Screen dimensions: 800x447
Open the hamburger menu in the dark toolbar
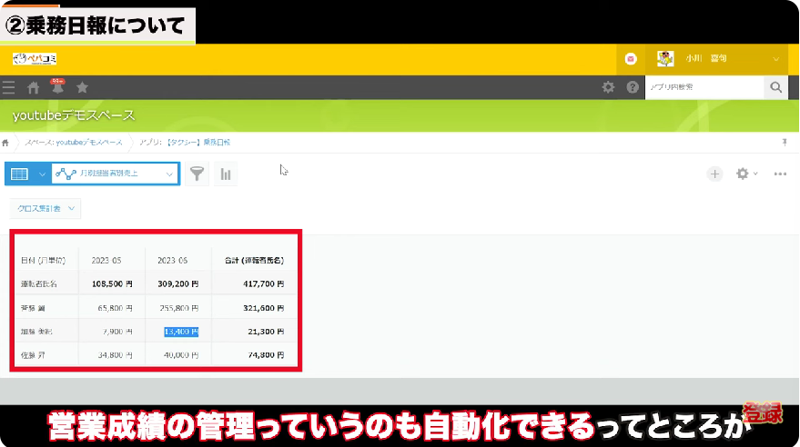9,87
